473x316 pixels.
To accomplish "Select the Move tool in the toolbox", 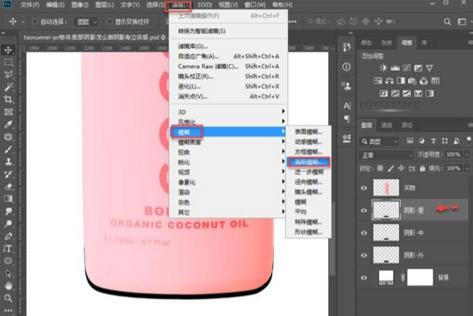I will coord(8,50).
